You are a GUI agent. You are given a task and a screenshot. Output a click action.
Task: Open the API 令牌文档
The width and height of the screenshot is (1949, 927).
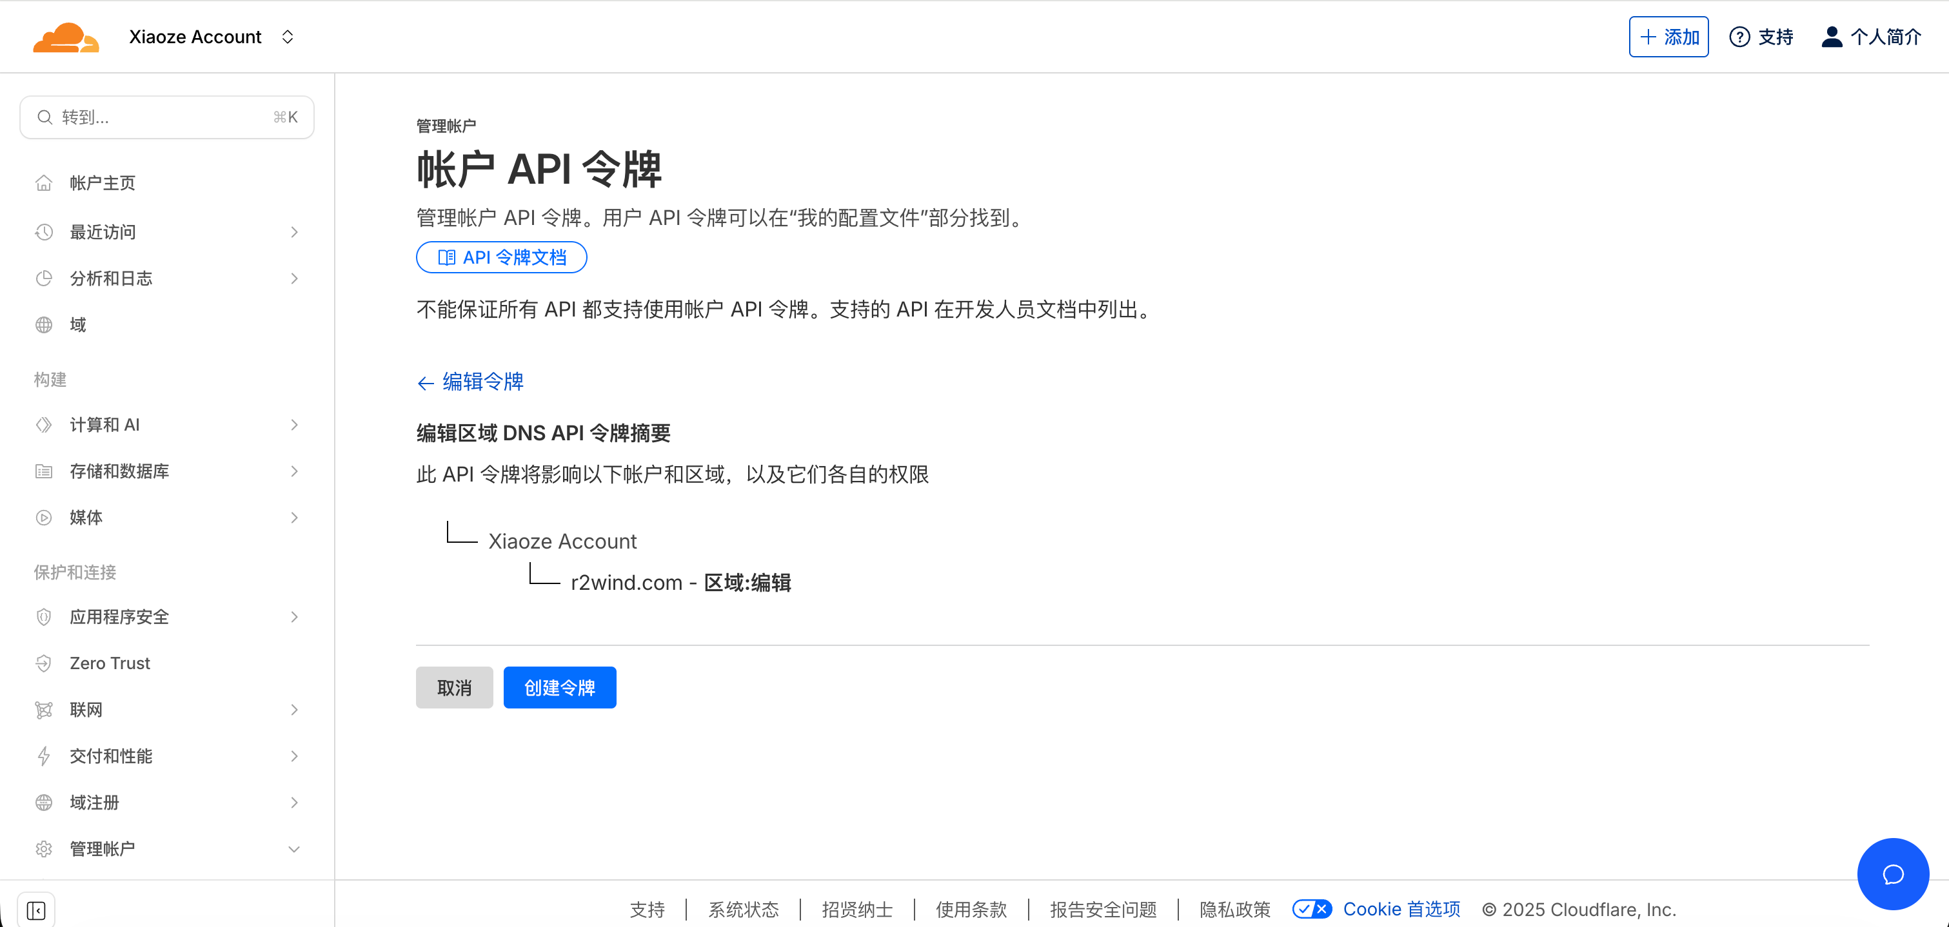[x=501, y=257]
